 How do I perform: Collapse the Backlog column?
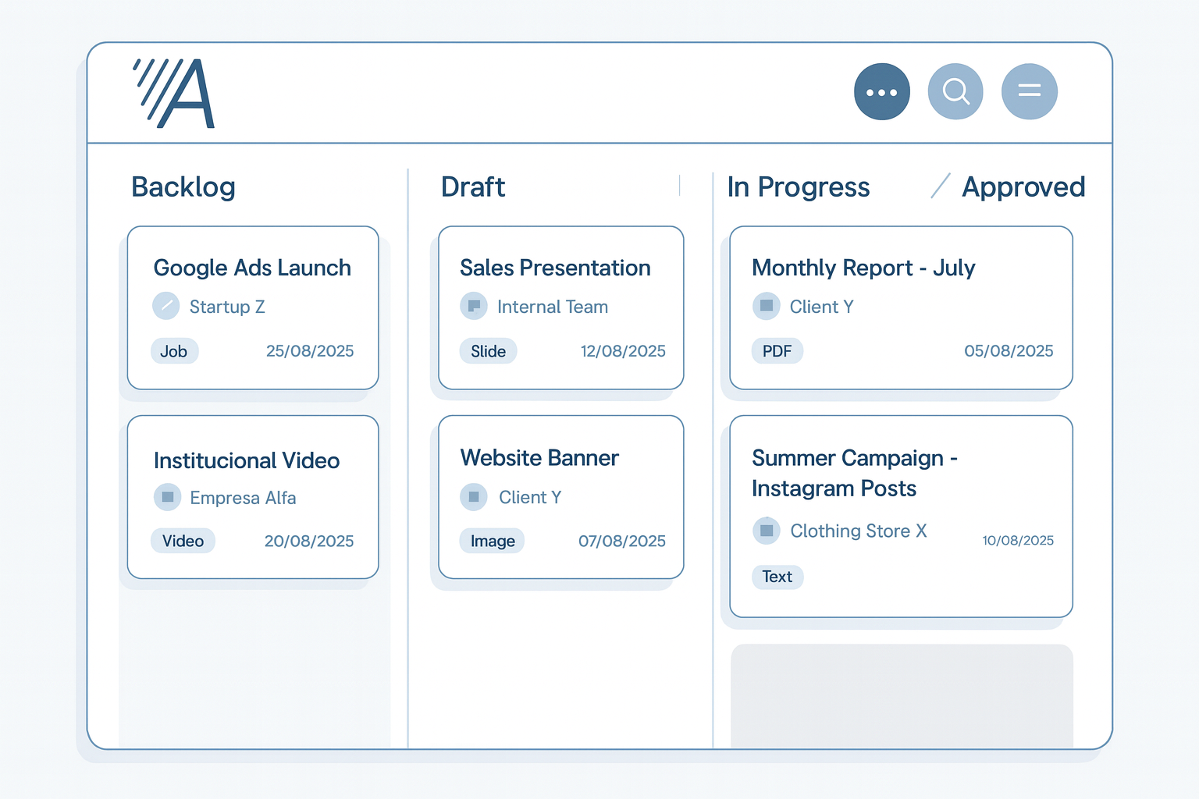(x=183, y=187)
